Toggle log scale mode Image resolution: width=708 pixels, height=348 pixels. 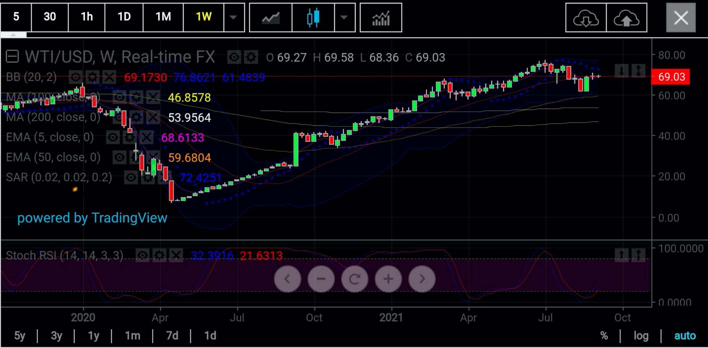point(641,336)
